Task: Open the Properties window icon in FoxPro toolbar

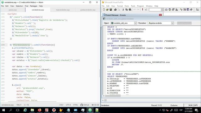Action: point(173,10)
